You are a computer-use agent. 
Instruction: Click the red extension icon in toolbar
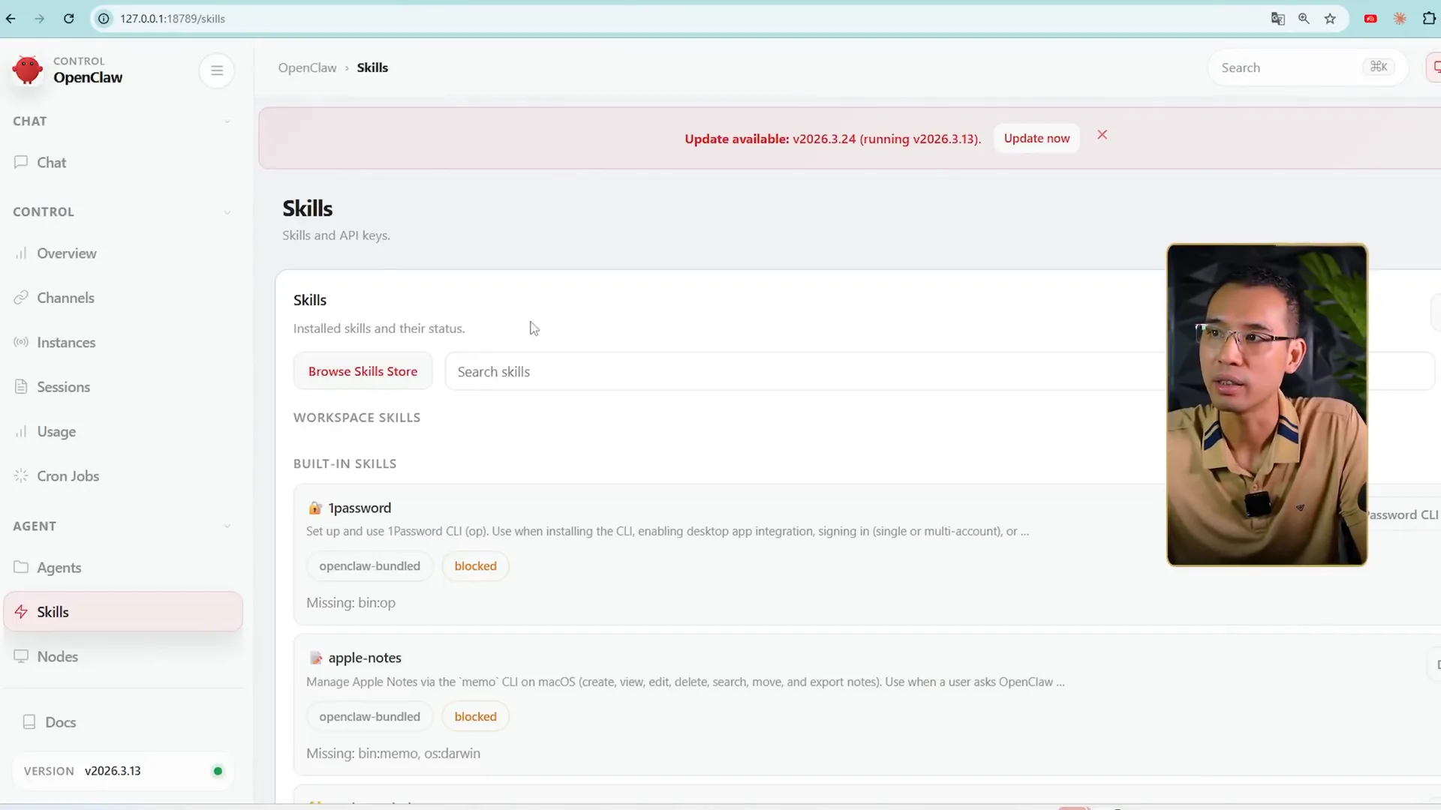click(1370, 19)
